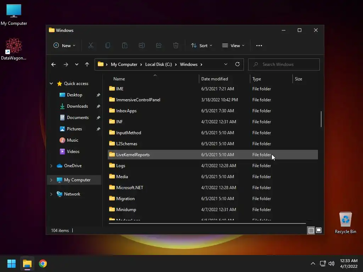Select Downloads in Quick access
This screenshot has width=363, height=272.
click(x=77, y=106)
